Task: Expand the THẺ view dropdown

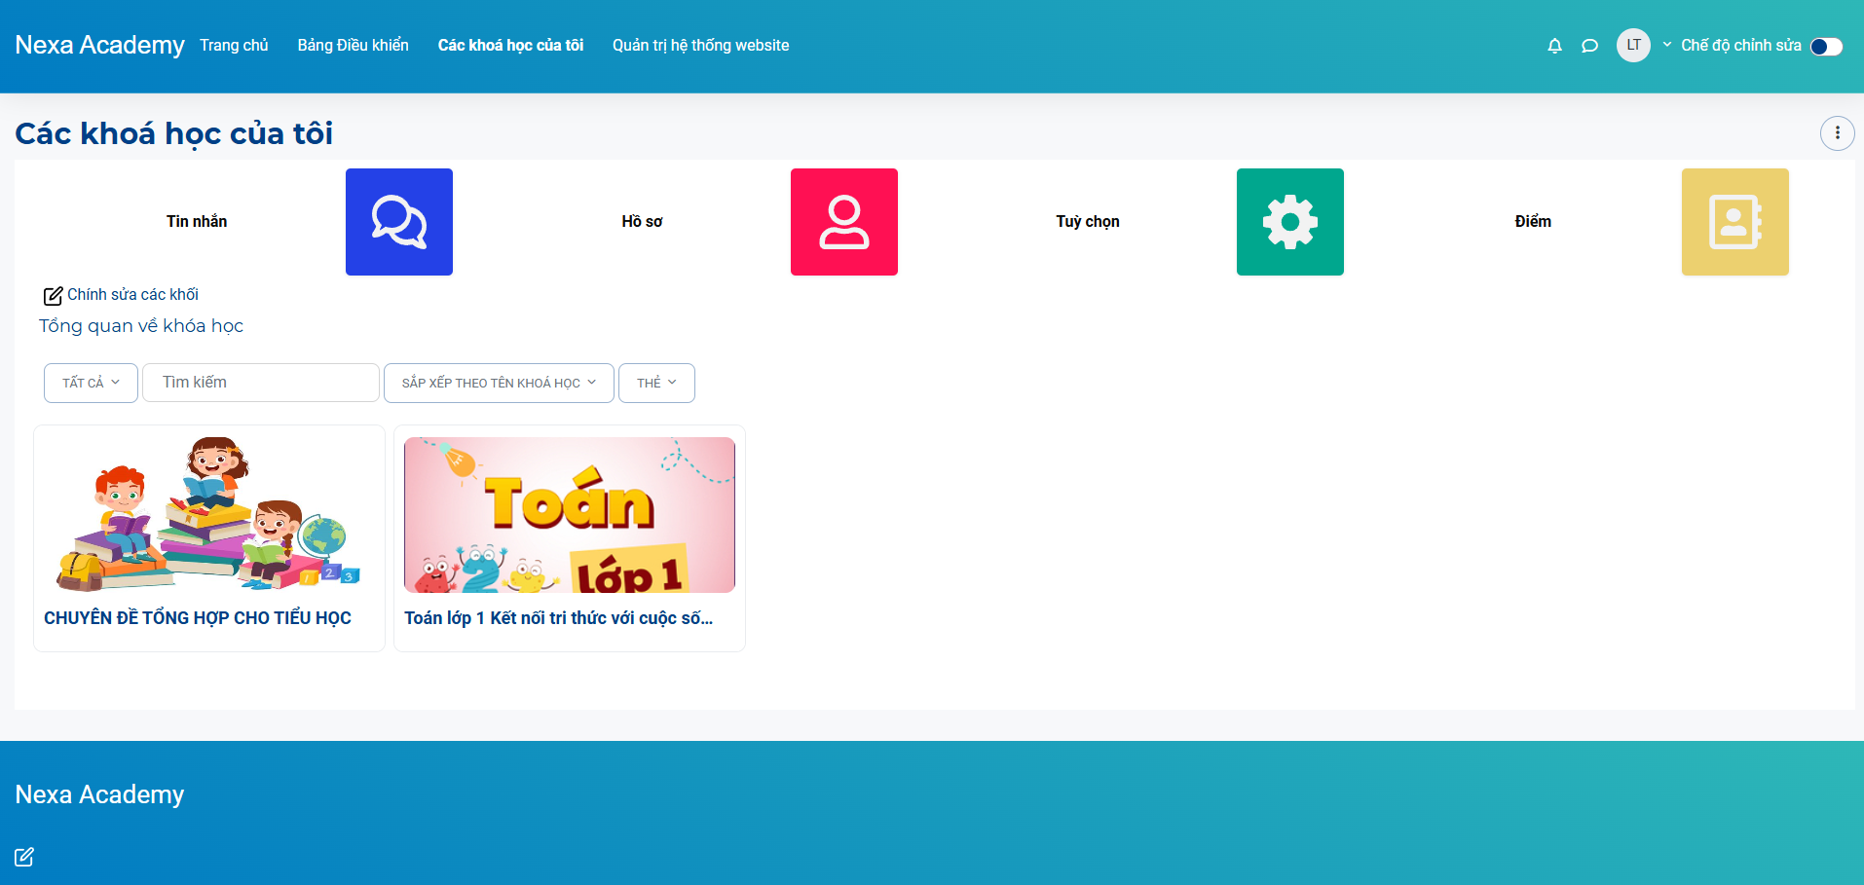Action: pos(656,383)
